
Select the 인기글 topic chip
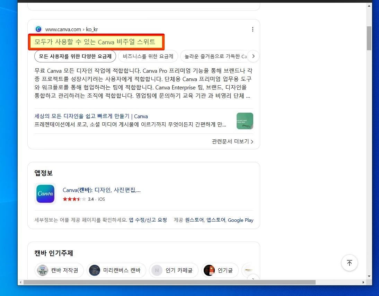pyautogui.click(x=220, y=270)
